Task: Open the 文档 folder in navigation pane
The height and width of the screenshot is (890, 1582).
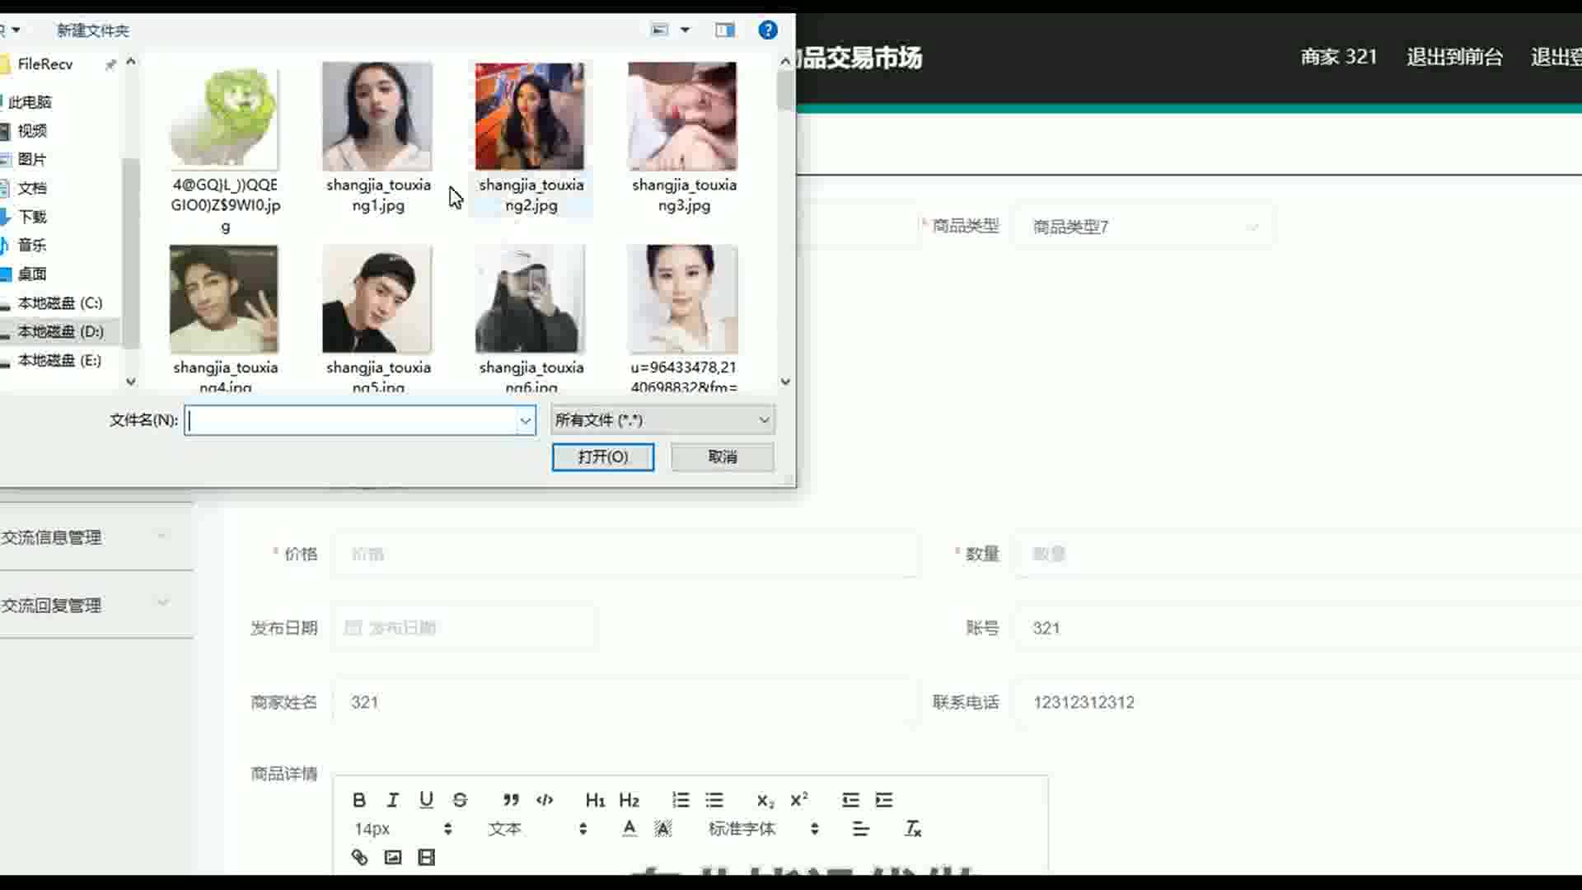Action: point(32,188)
